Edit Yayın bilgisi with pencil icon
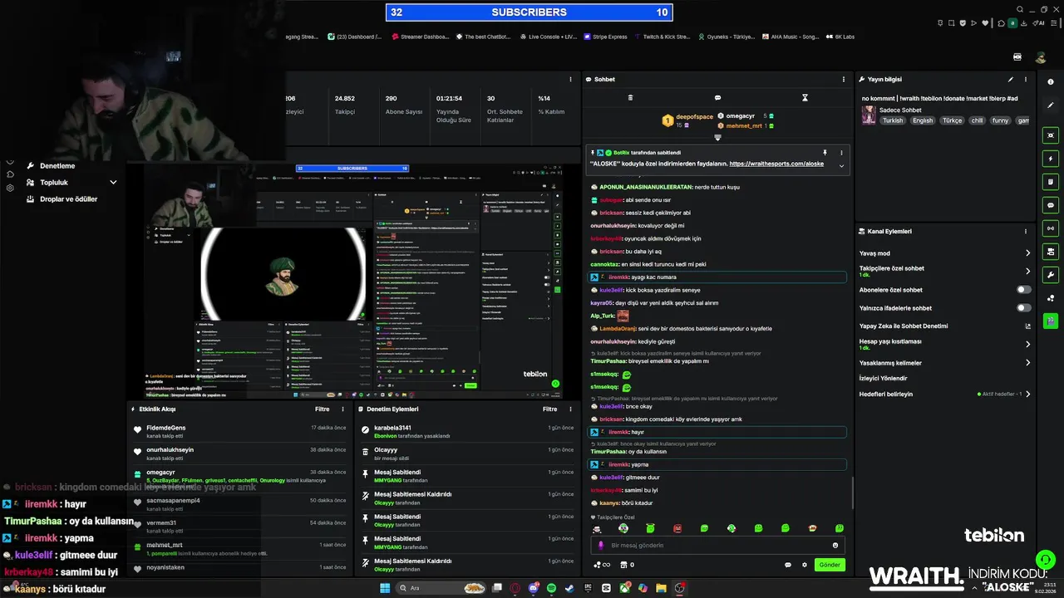 [x=1011, y=80]
